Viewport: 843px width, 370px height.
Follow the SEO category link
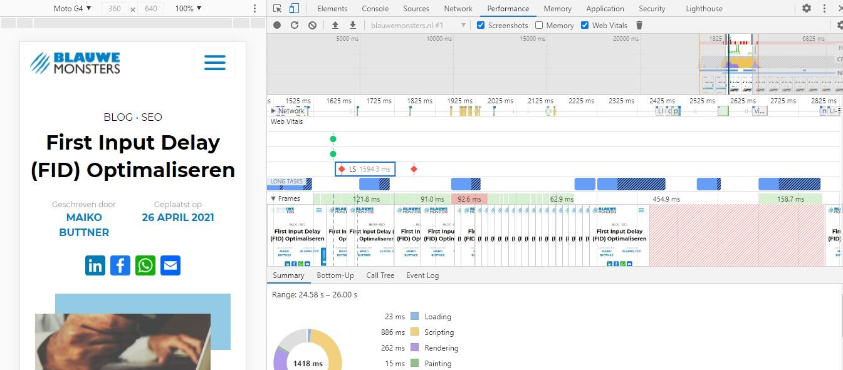[x=152, y=117]
